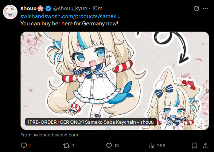Open view analytics bar chart icon
The height and width of the screenshot is (152, 214).
tap(152, 145)
